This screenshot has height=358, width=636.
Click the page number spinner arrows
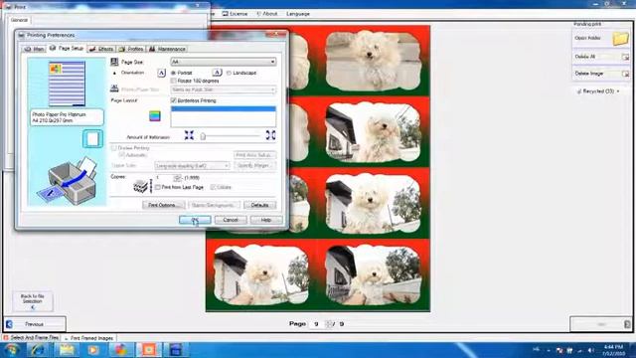tap(328, 324)
